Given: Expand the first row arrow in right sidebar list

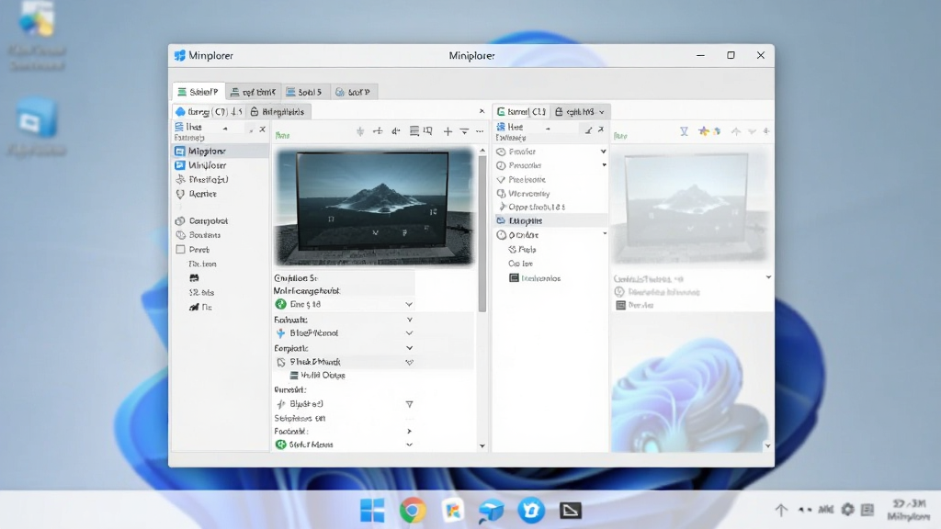Looking at the screenshot, I should coord(603,152).
